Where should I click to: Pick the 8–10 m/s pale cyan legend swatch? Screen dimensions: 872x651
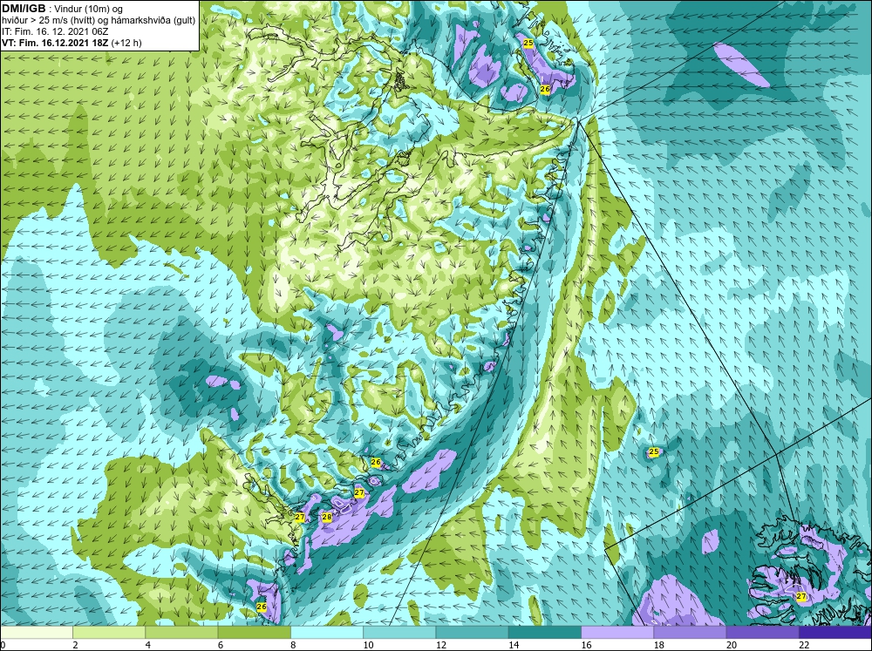point(327,633)
